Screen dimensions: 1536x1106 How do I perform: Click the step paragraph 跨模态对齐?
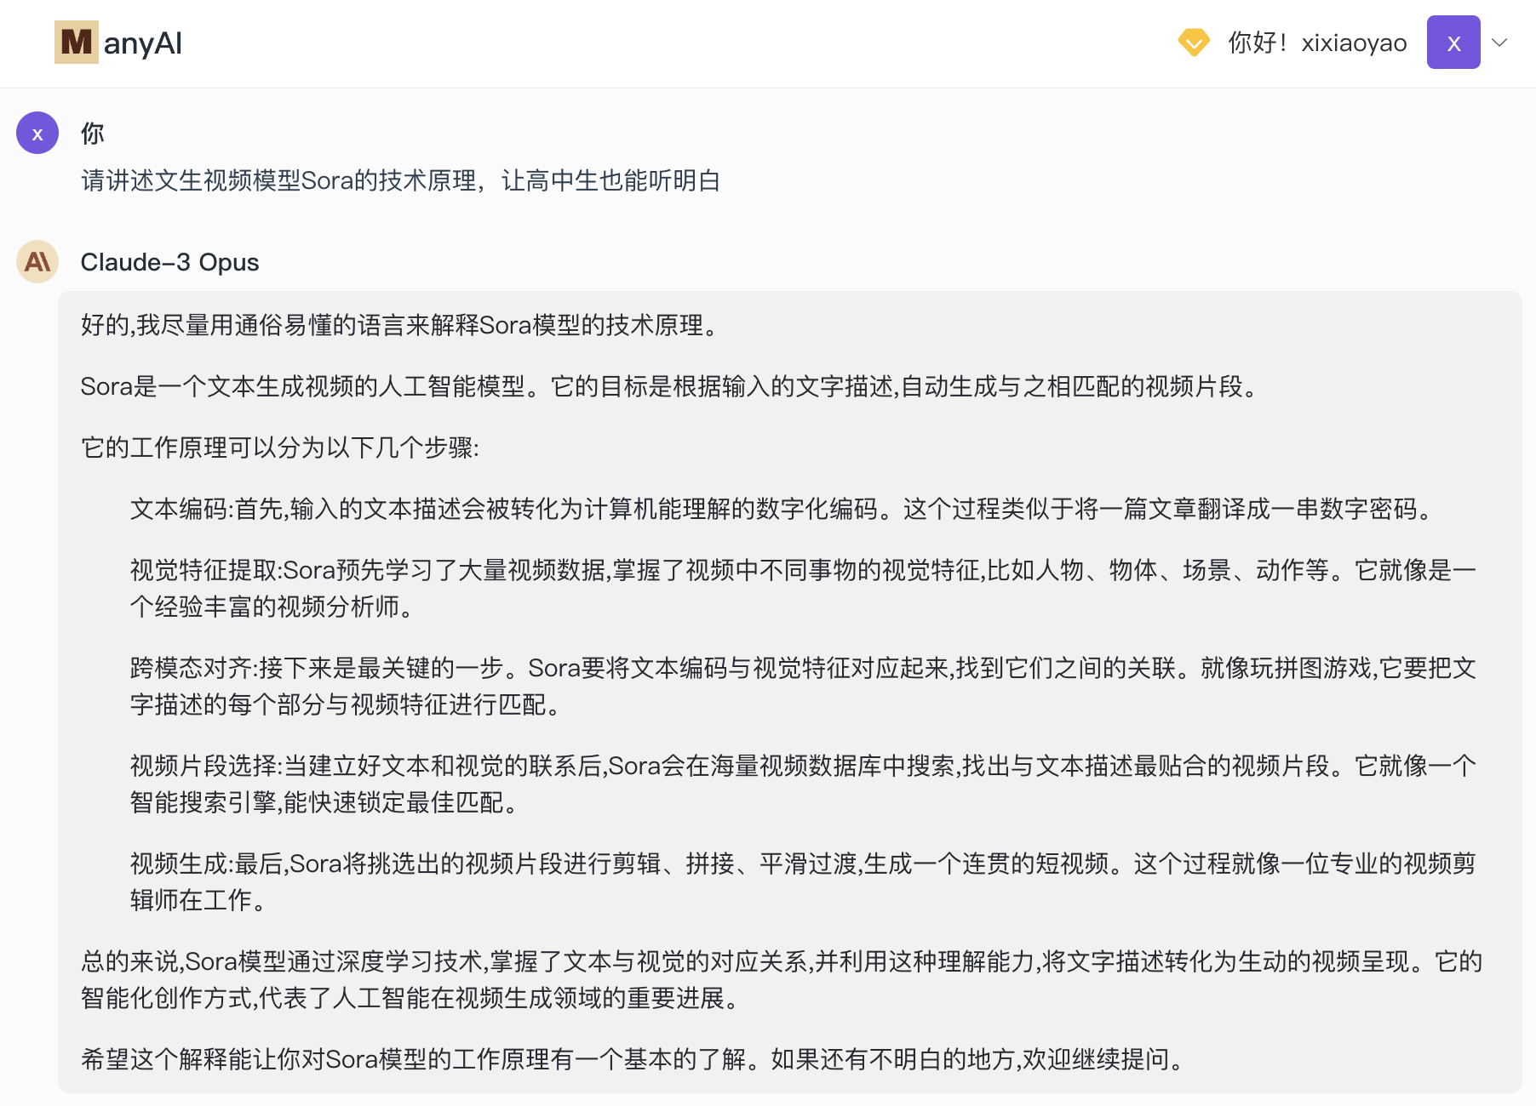[803, 686]
